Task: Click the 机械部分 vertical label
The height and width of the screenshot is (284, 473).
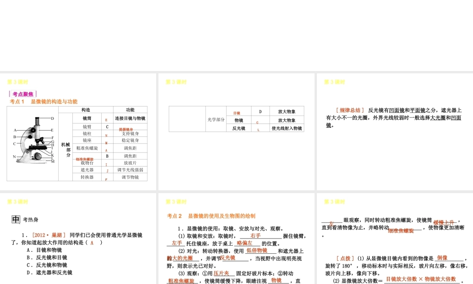Action: coord(66,149)
